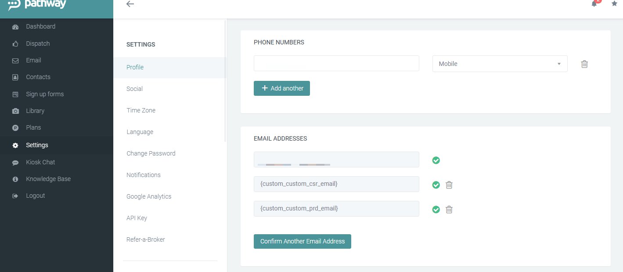
Task: Click the Contacts sidebar icon
Action: coord(15,77)
